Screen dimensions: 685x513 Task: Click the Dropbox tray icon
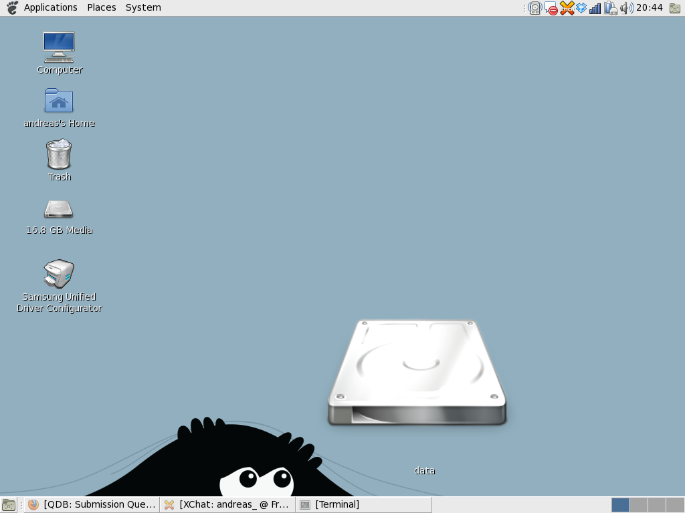pyautogui.click(x=581, y=8)
